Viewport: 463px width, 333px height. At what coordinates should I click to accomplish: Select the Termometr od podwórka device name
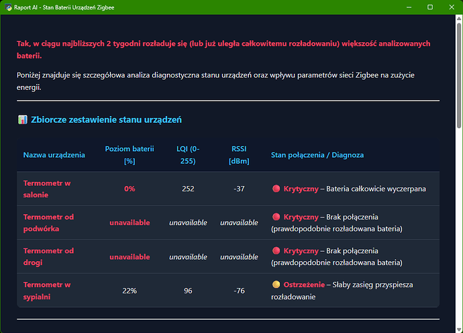(x=48, y=223)
